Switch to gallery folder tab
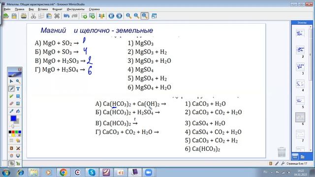The width and height of the screenshot is (315, 177). [x=303, y=157]
